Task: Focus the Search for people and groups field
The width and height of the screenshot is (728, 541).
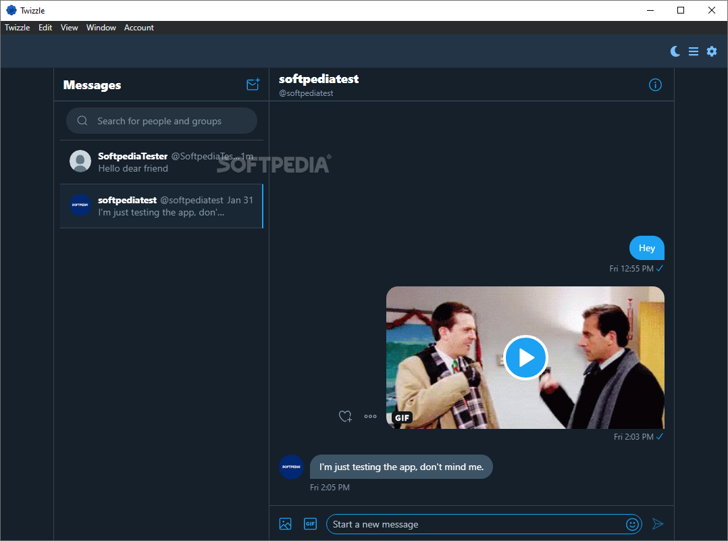Action: tap(161, 121)
